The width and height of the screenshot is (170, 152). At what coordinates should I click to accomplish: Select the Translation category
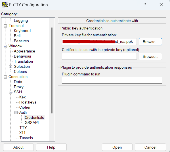click(24, 61)
